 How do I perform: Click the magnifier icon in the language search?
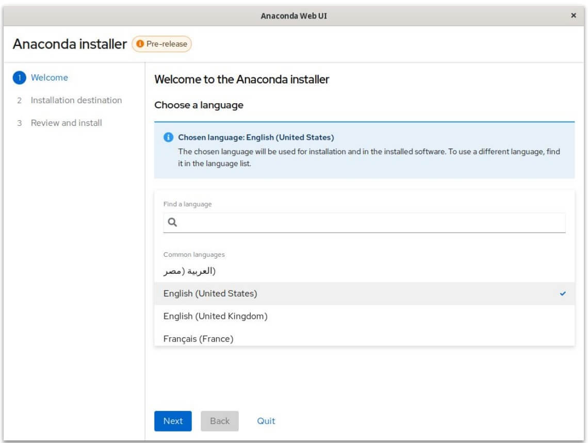coord(171,223)
